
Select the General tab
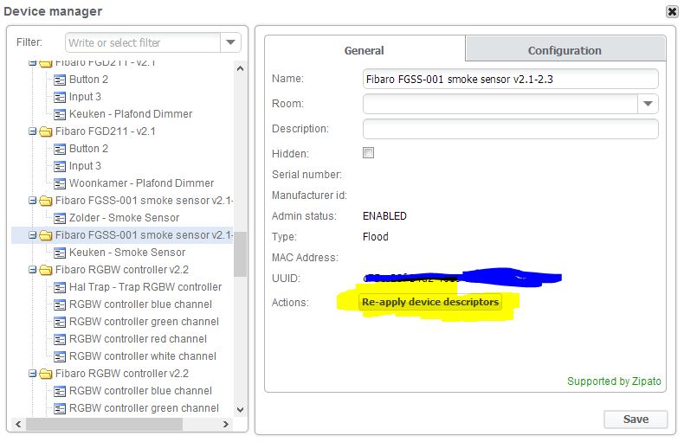[x=364, y=50]
